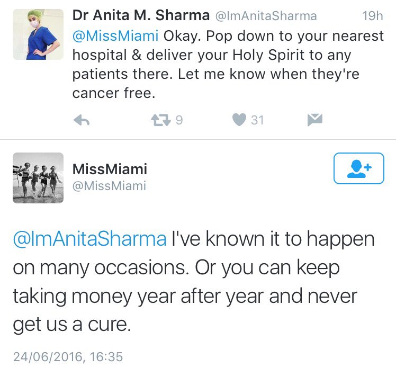
Task: Tap the 19h timestamp
Action: [372, 16]
